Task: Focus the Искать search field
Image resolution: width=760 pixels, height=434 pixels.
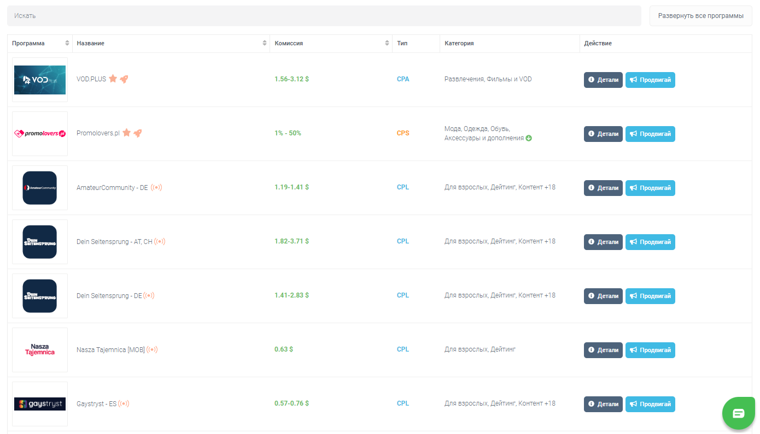Action: point(324,16)
